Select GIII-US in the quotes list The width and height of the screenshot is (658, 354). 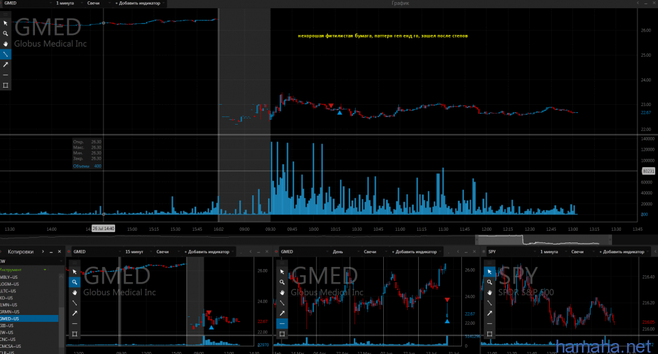29,325
